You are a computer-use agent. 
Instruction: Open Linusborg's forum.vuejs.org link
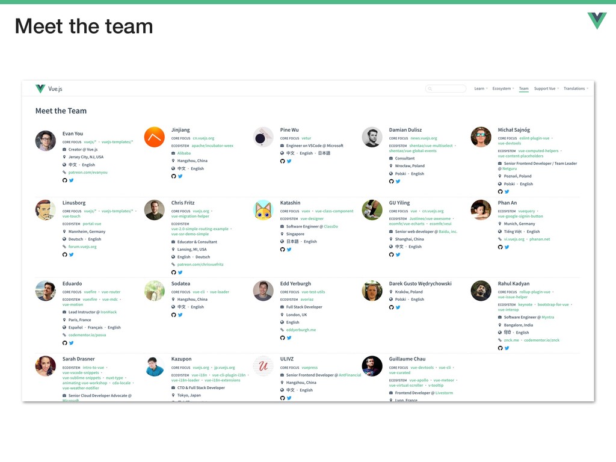(82, 247)
